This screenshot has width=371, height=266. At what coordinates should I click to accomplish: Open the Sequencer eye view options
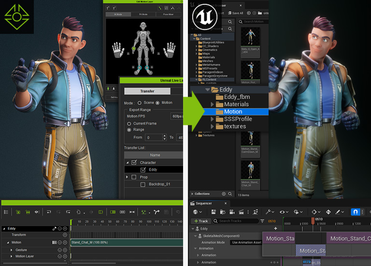[x=284, y=212]
